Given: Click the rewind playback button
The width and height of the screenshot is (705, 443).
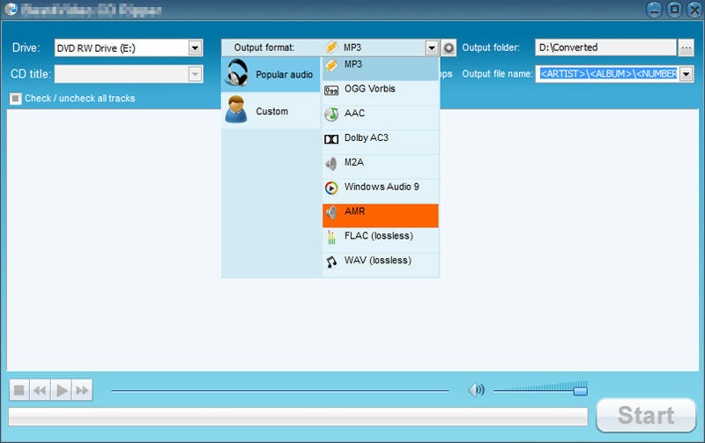Looking at the screenshot, I should click(41, 390).
